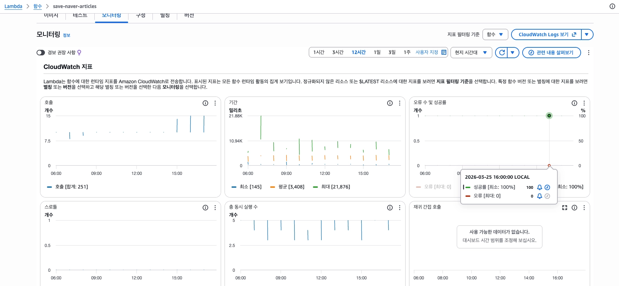Click the green 성공률 data point marker
Screen dimensions: 619x286
tap(549, 116)
